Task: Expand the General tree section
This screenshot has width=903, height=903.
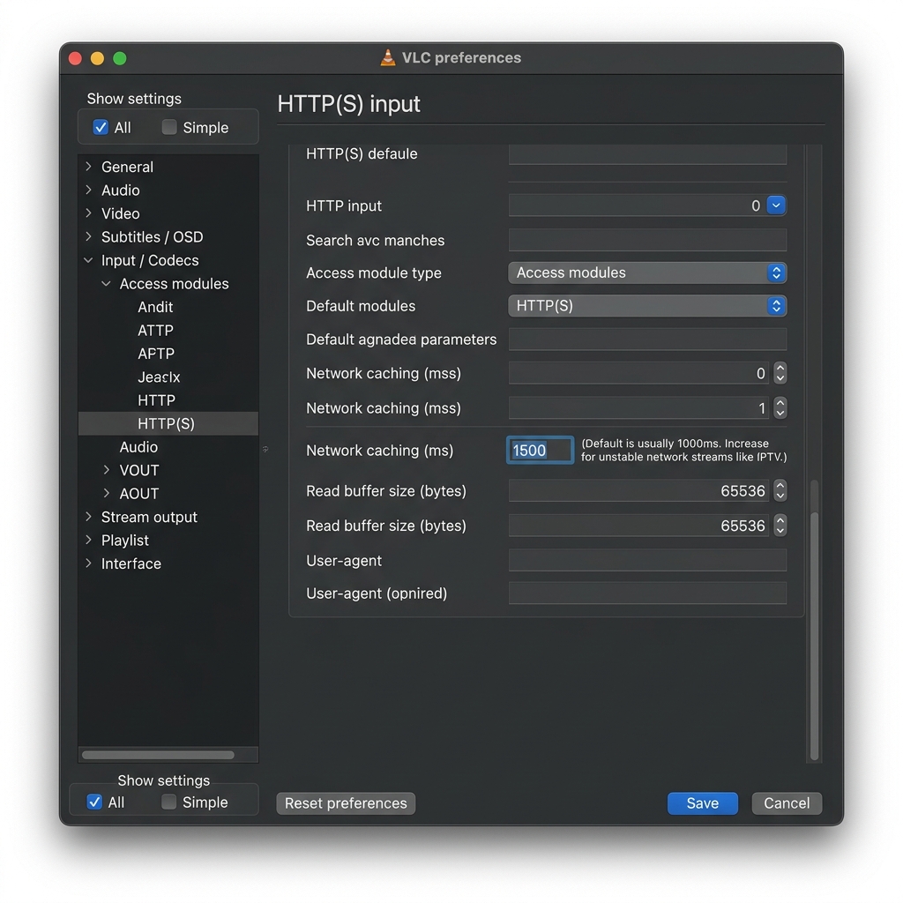Action: point(89,167)
